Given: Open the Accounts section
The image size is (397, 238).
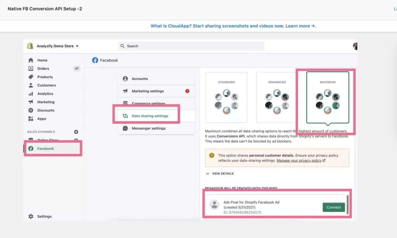Looking at the screenshot, I should pos(157,79).
